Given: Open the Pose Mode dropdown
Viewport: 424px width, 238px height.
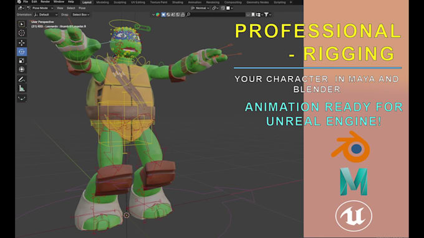Looking at the screenshot, I should 40,8.
